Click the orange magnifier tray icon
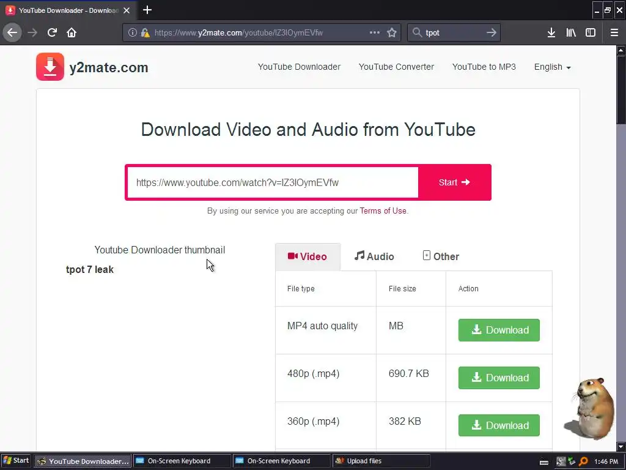This screenshot has width=626, height=470. pos(583,461)
